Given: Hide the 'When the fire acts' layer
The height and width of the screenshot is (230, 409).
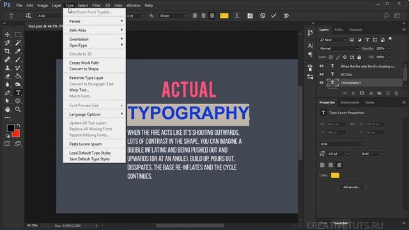Looking at the screenshot, I should tap(321, 66).
